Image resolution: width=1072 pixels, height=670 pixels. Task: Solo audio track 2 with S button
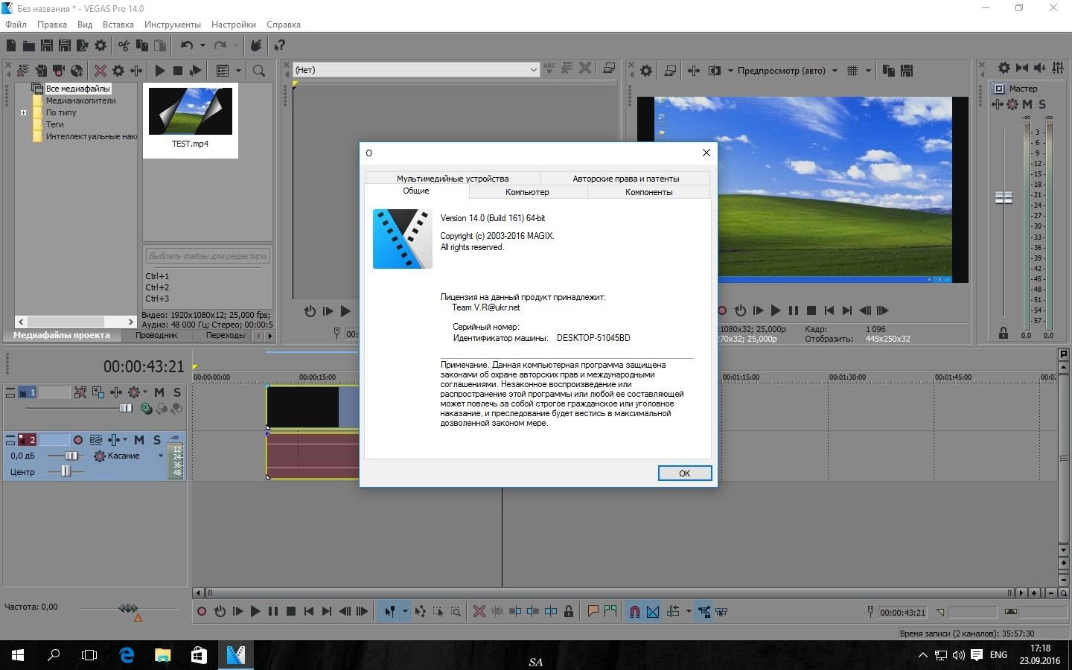[157, 440]
